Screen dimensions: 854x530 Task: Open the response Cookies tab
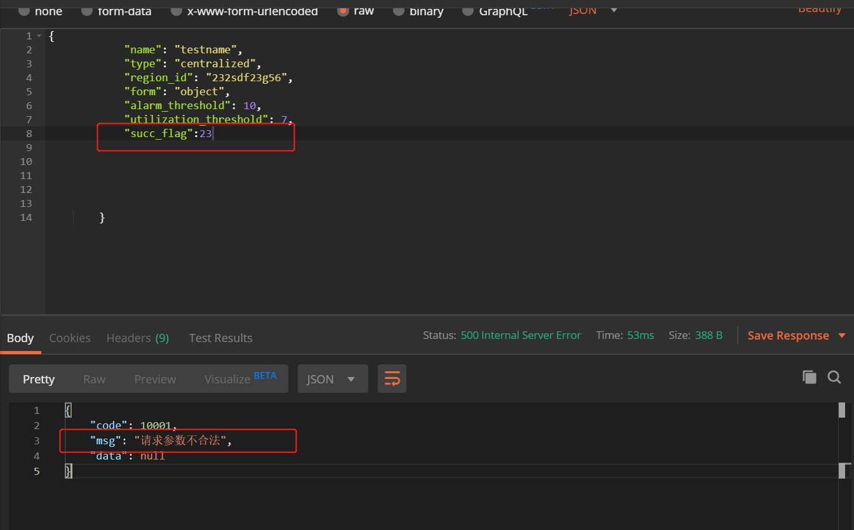pos(70,338)
